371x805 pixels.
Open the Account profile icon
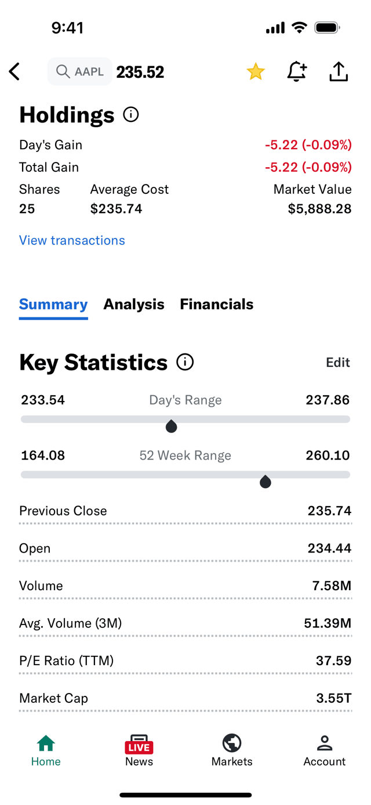click(x=325, y=743)
